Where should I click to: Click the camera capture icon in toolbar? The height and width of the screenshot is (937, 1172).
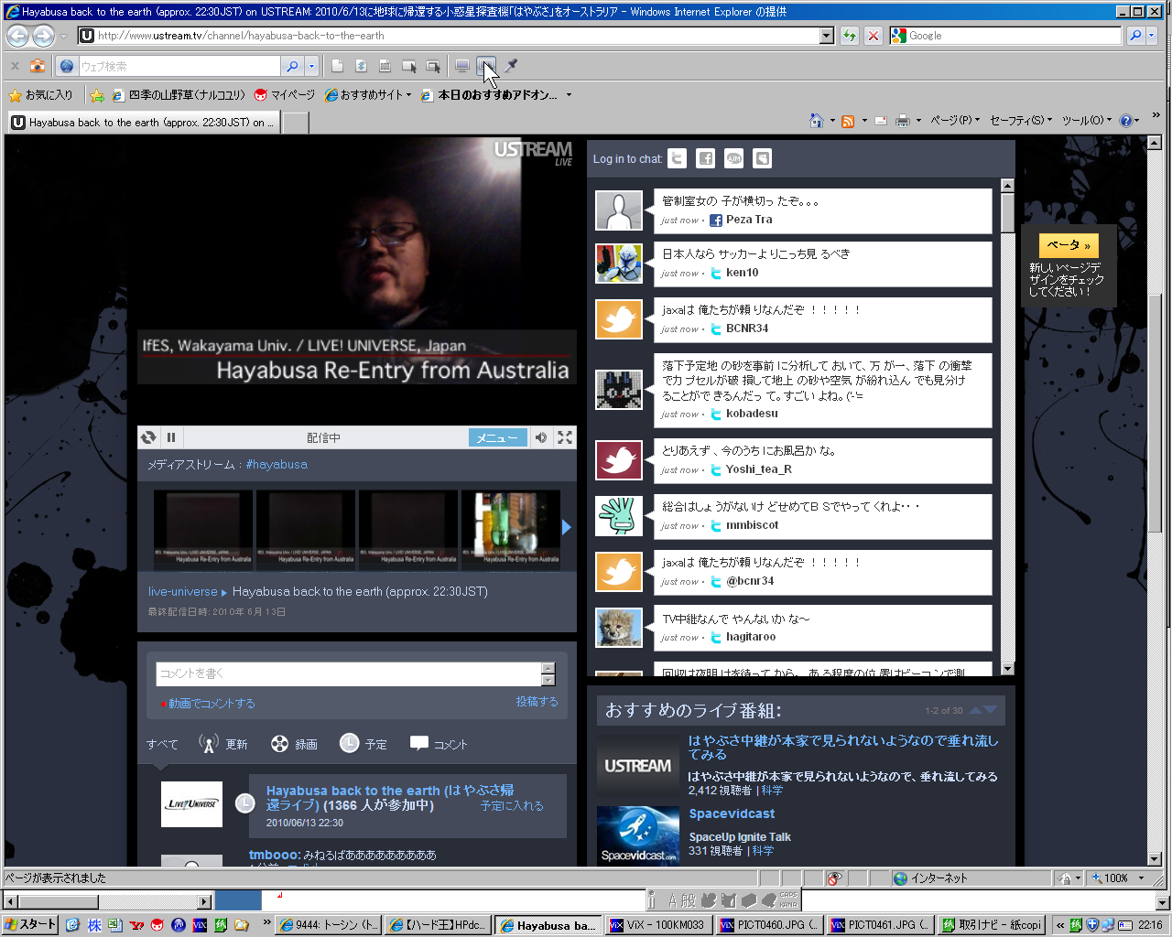[x=37, y=66]
